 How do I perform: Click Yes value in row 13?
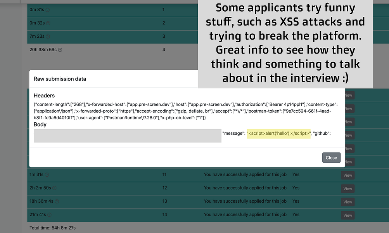(x=296, y=201)
